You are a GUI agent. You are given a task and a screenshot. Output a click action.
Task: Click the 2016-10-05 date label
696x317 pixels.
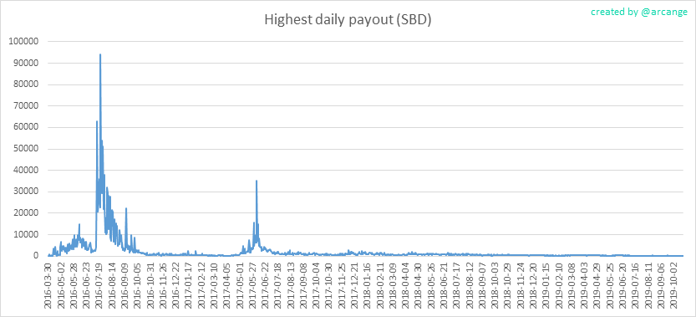139,284
